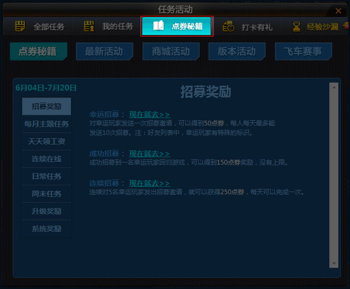Screen dimensions: 350x289
Task: Click the 打卡有礼 punch-card icon
Action: tap(228, 26)
